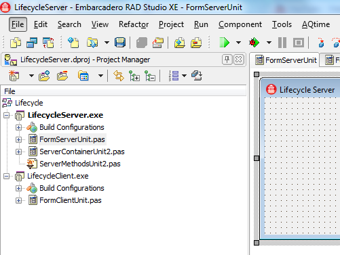This screenshot has width=340, height=255.
Task: Click the Sort numbered list icon
Action: click(174, 76)
